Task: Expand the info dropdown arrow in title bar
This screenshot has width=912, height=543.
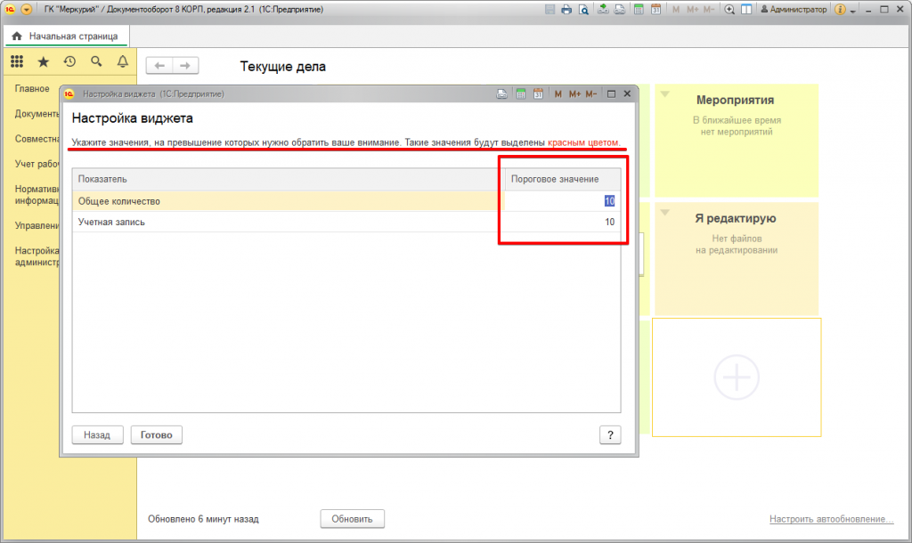Action: [852, 11]
